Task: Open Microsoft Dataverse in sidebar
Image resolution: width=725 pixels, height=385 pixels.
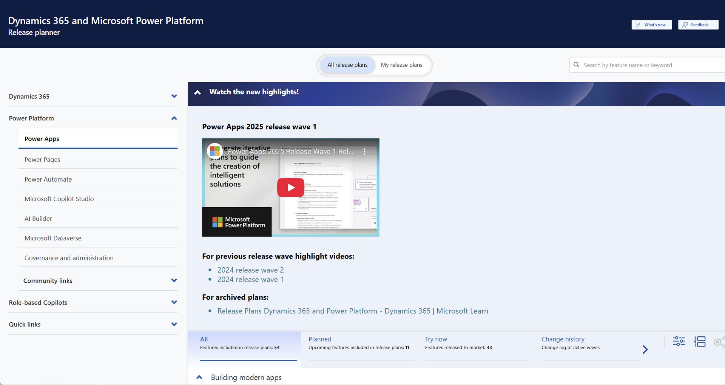Action: [98, 238]
